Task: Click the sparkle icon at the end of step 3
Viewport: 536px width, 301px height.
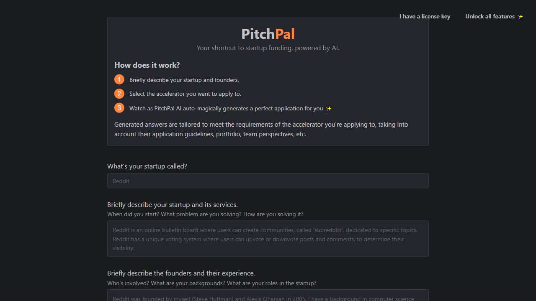Action: (329, 108)
